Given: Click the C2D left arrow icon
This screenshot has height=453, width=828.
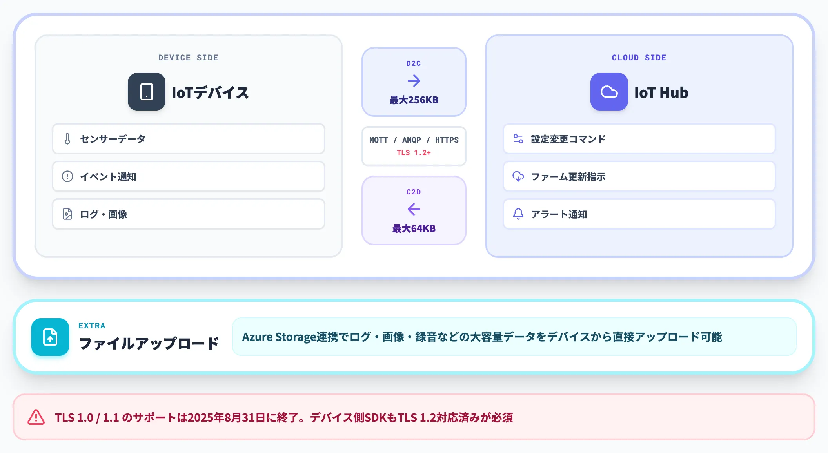Looking at the screenshot, I should [x=414, y=209].
